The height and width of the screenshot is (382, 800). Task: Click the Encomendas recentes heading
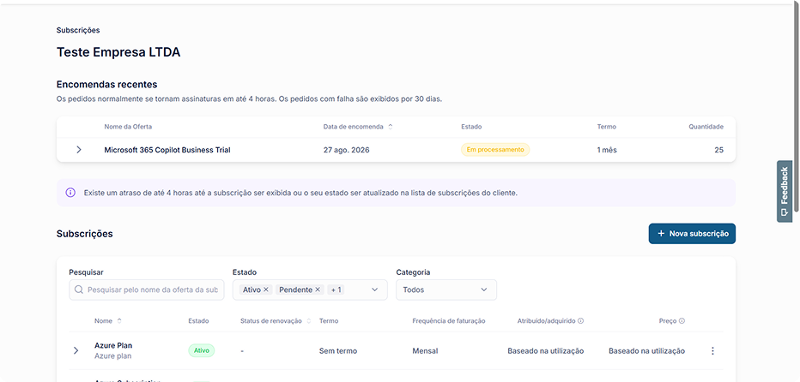pyautogui.click(x=106, y=84)
